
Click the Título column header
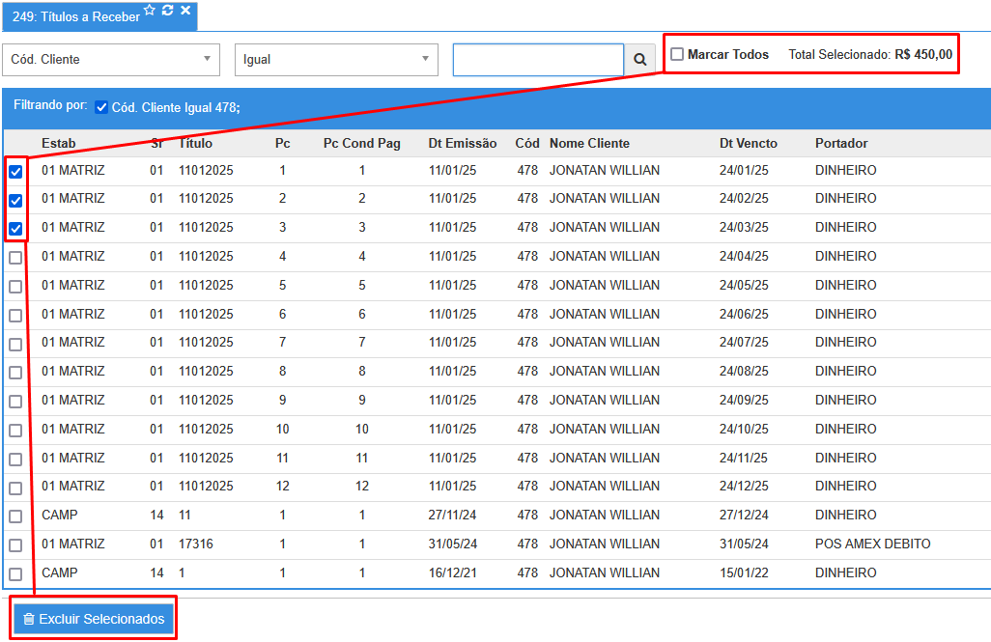[x=195, y=144]
